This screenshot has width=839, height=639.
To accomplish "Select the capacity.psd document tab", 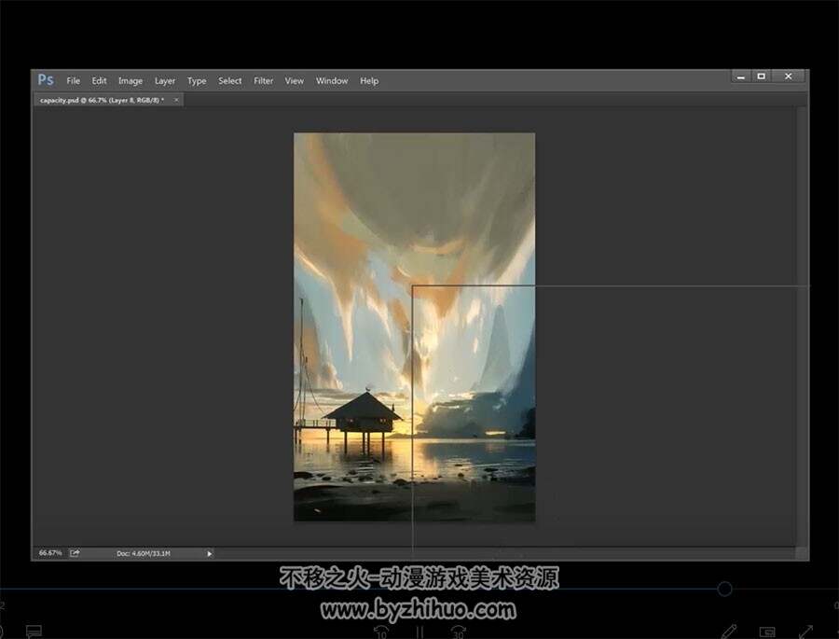I will [x=102, y=100].
